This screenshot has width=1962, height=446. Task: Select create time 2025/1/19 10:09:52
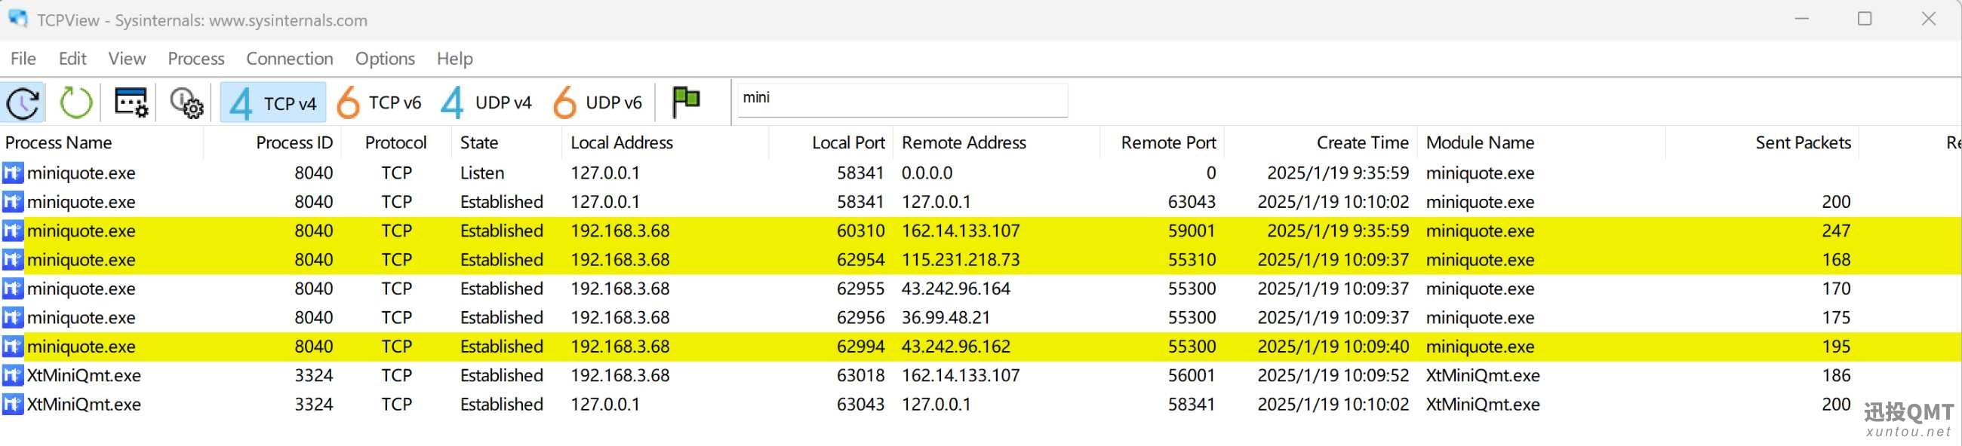click(x=1333, y=375)
